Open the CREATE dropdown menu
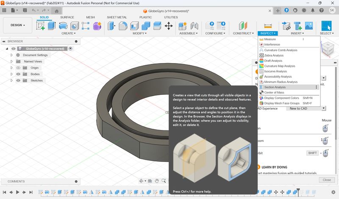The height and width of the screenshot is (199, 339). coord(69,33)
